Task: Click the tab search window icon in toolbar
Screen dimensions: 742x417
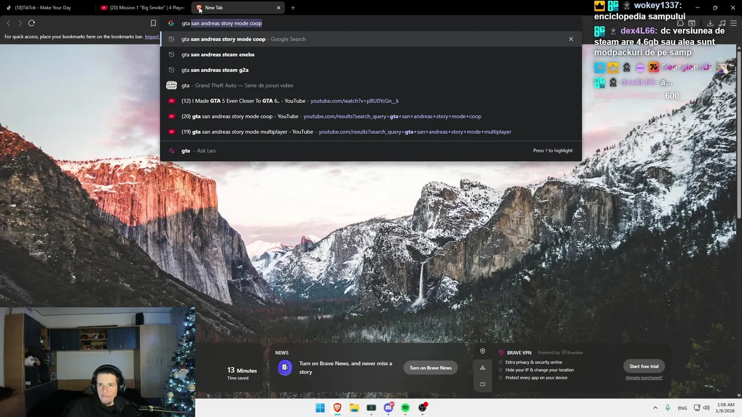Action: 692,23
